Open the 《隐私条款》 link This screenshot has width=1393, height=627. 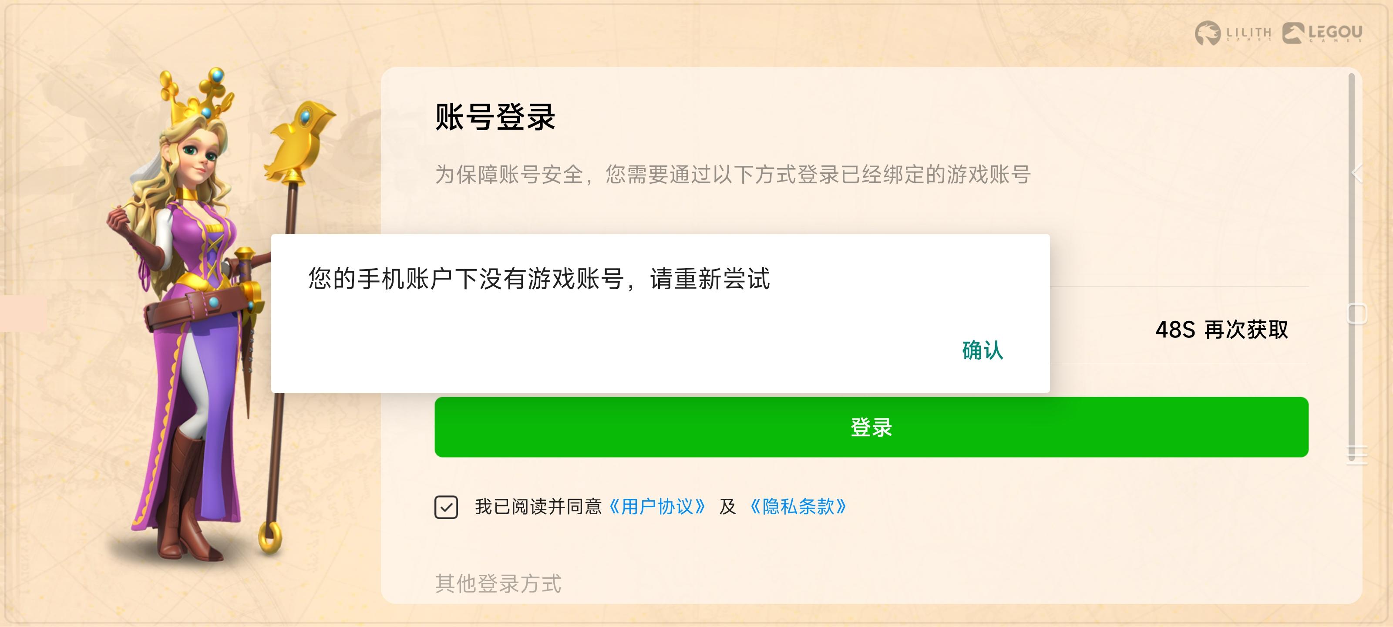(798, 506)
